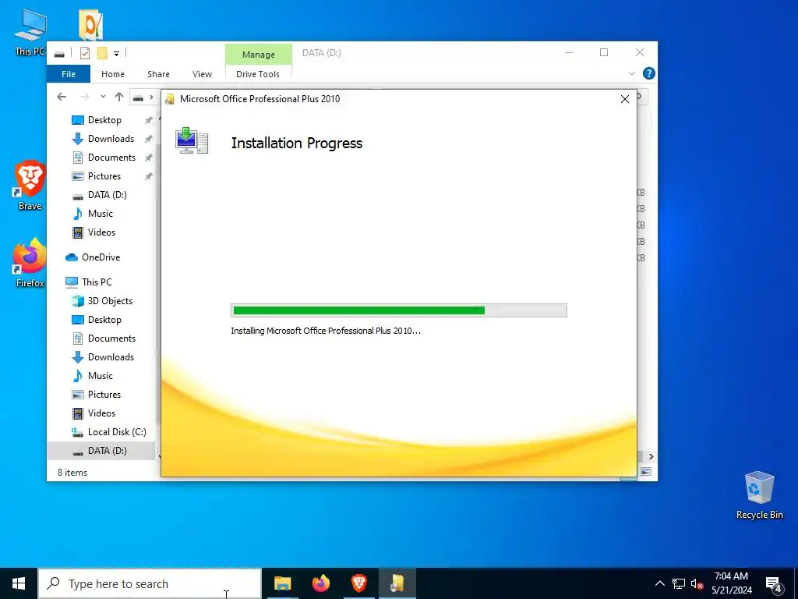Screen dimensions: 798x599
Task: Expand the address bar path chevron
Action: coord(152,97)
